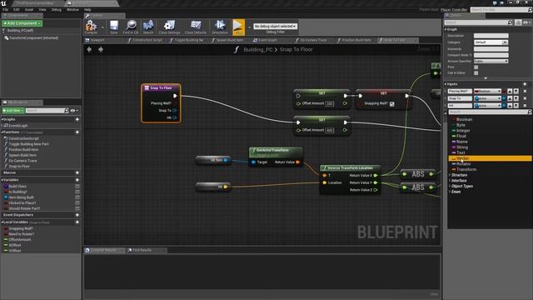Select Float in type list

[461, 136]
